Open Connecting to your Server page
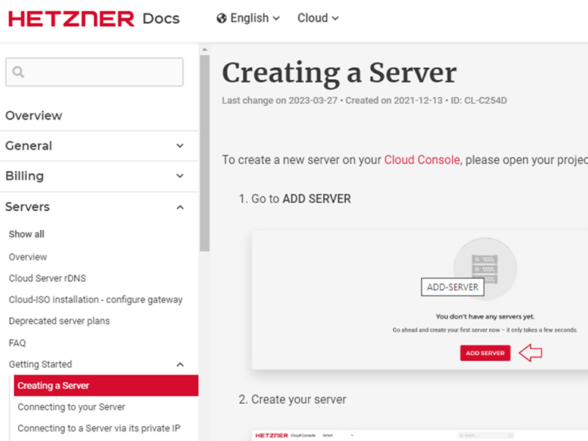Image resolution: width=588 pixels, height=441 pixels. (x=71, y=407)
